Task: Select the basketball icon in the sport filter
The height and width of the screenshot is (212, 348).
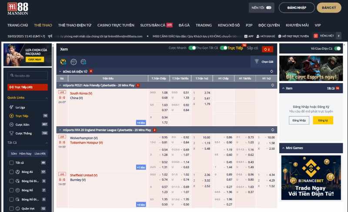Action: [74, 62]
